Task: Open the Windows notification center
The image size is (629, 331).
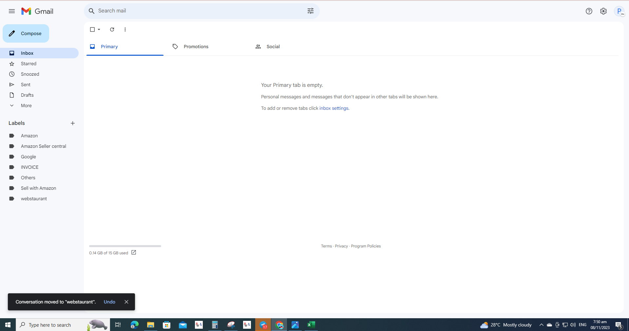Action: click(619, 325)
